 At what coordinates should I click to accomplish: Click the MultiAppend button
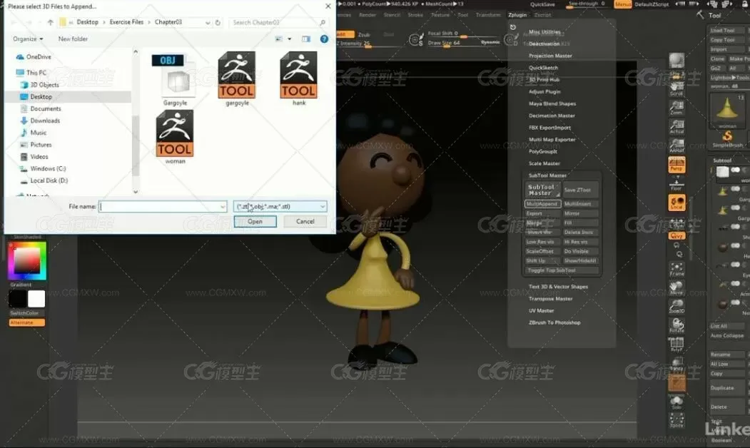coord(542,204)
